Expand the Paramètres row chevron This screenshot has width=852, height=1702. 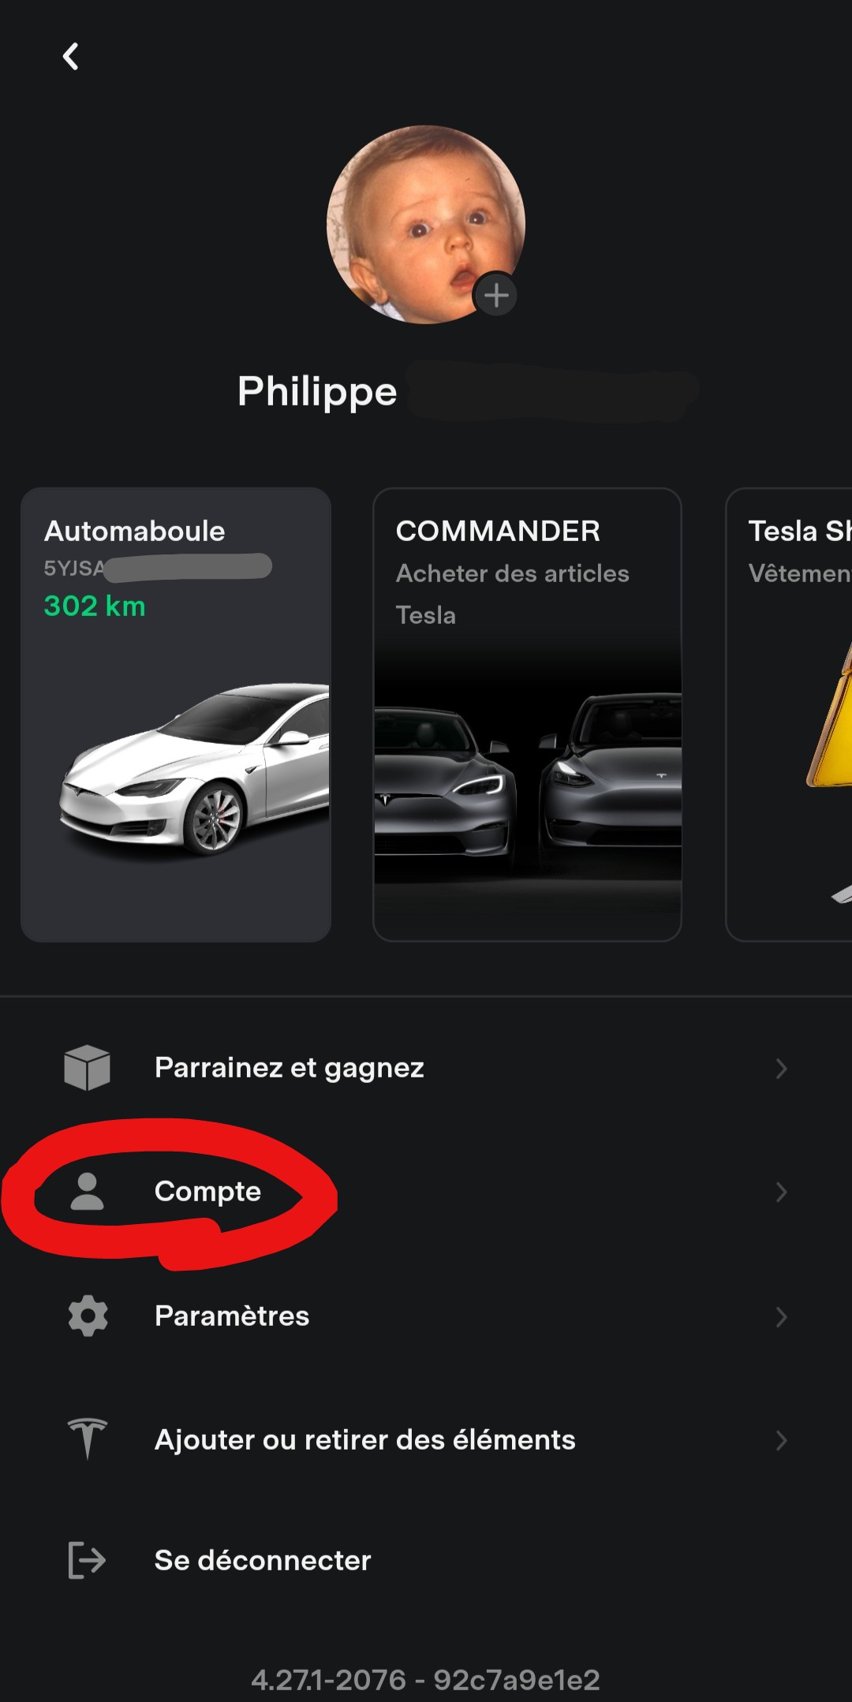pos(781,1316)
